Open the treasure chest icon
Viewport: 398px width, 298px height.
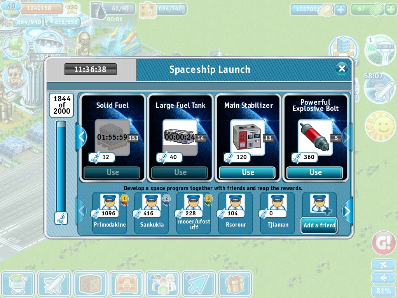click(x=126, y=284)
